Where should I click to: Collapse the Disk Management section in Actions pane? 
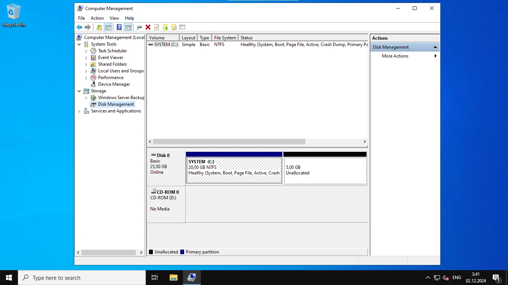click(435, 47)
